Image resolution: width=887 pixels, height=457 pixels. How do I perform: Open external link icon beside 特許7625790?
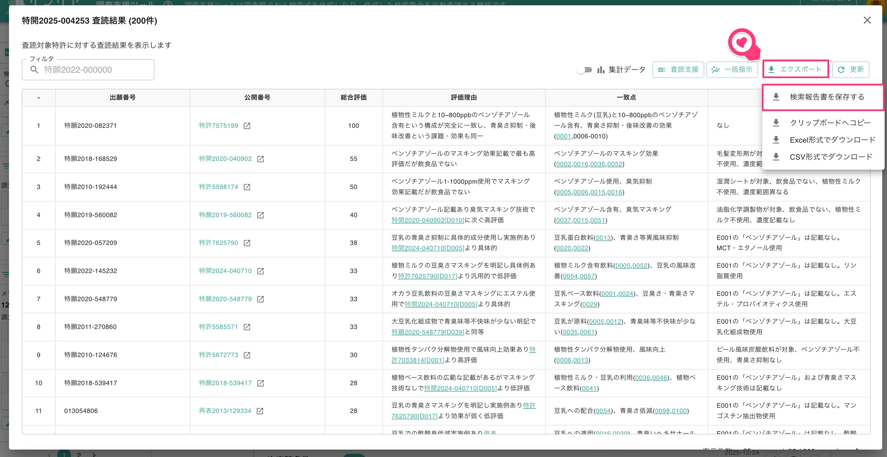coord(247,243)
